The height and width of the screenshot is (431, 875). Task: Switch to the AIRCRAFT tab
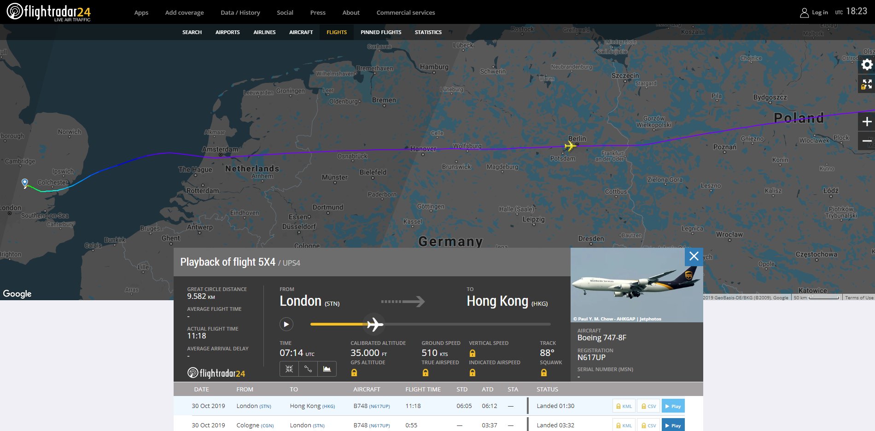coord(301,32)
